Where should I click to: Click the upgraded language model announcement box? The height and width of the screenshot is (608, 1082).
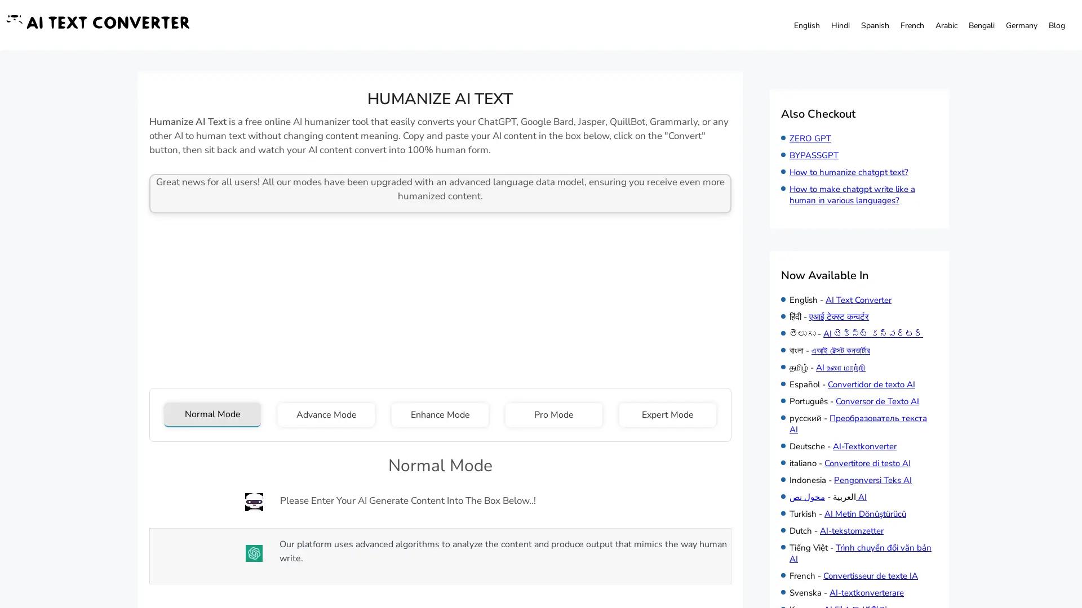(x=440, y=193)
